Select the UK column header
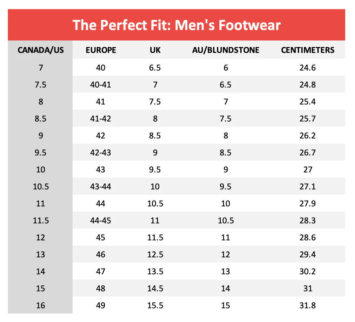 tap(155, 50)
